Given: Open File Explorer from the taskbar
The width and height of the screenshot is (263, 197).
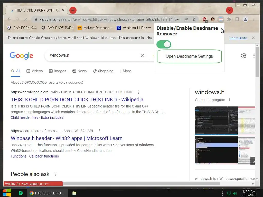Looking at the screenshot, I should (x=74, y=193).
